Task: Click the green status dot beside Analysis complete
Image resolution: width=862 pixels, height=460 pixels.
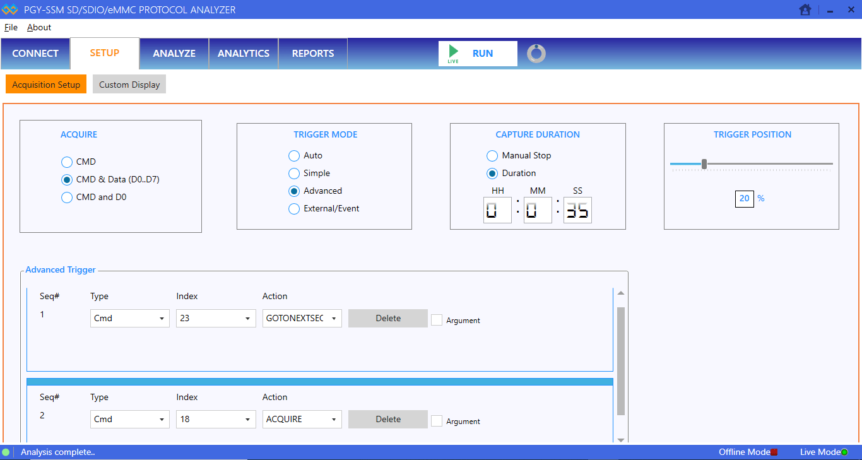Action: point(6,452)
